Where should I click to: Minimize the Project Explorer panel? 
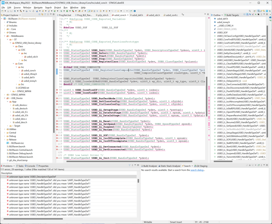(x=51, y=14)
